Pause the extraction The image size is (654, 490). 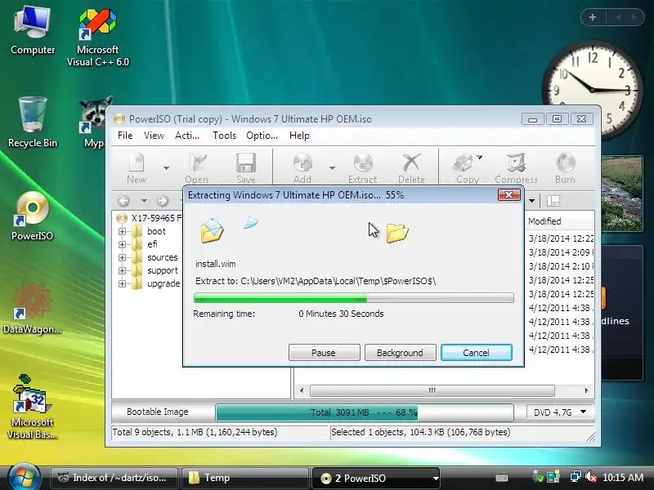(324, 353)
